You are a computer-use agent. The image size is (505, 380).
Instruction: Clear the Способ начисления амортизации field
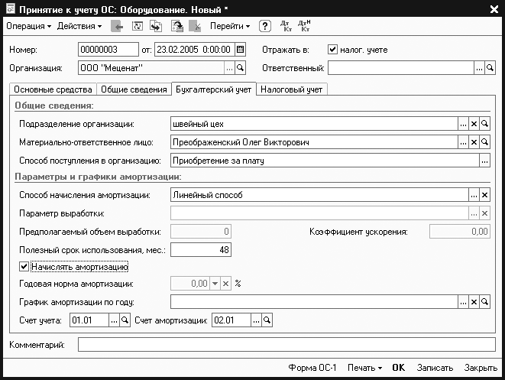pos(484,195)
